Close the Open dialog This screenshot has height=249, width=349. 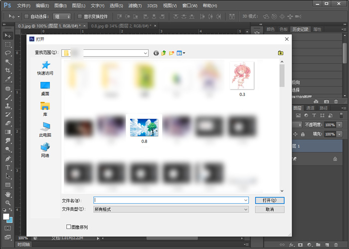coord(287,39)
